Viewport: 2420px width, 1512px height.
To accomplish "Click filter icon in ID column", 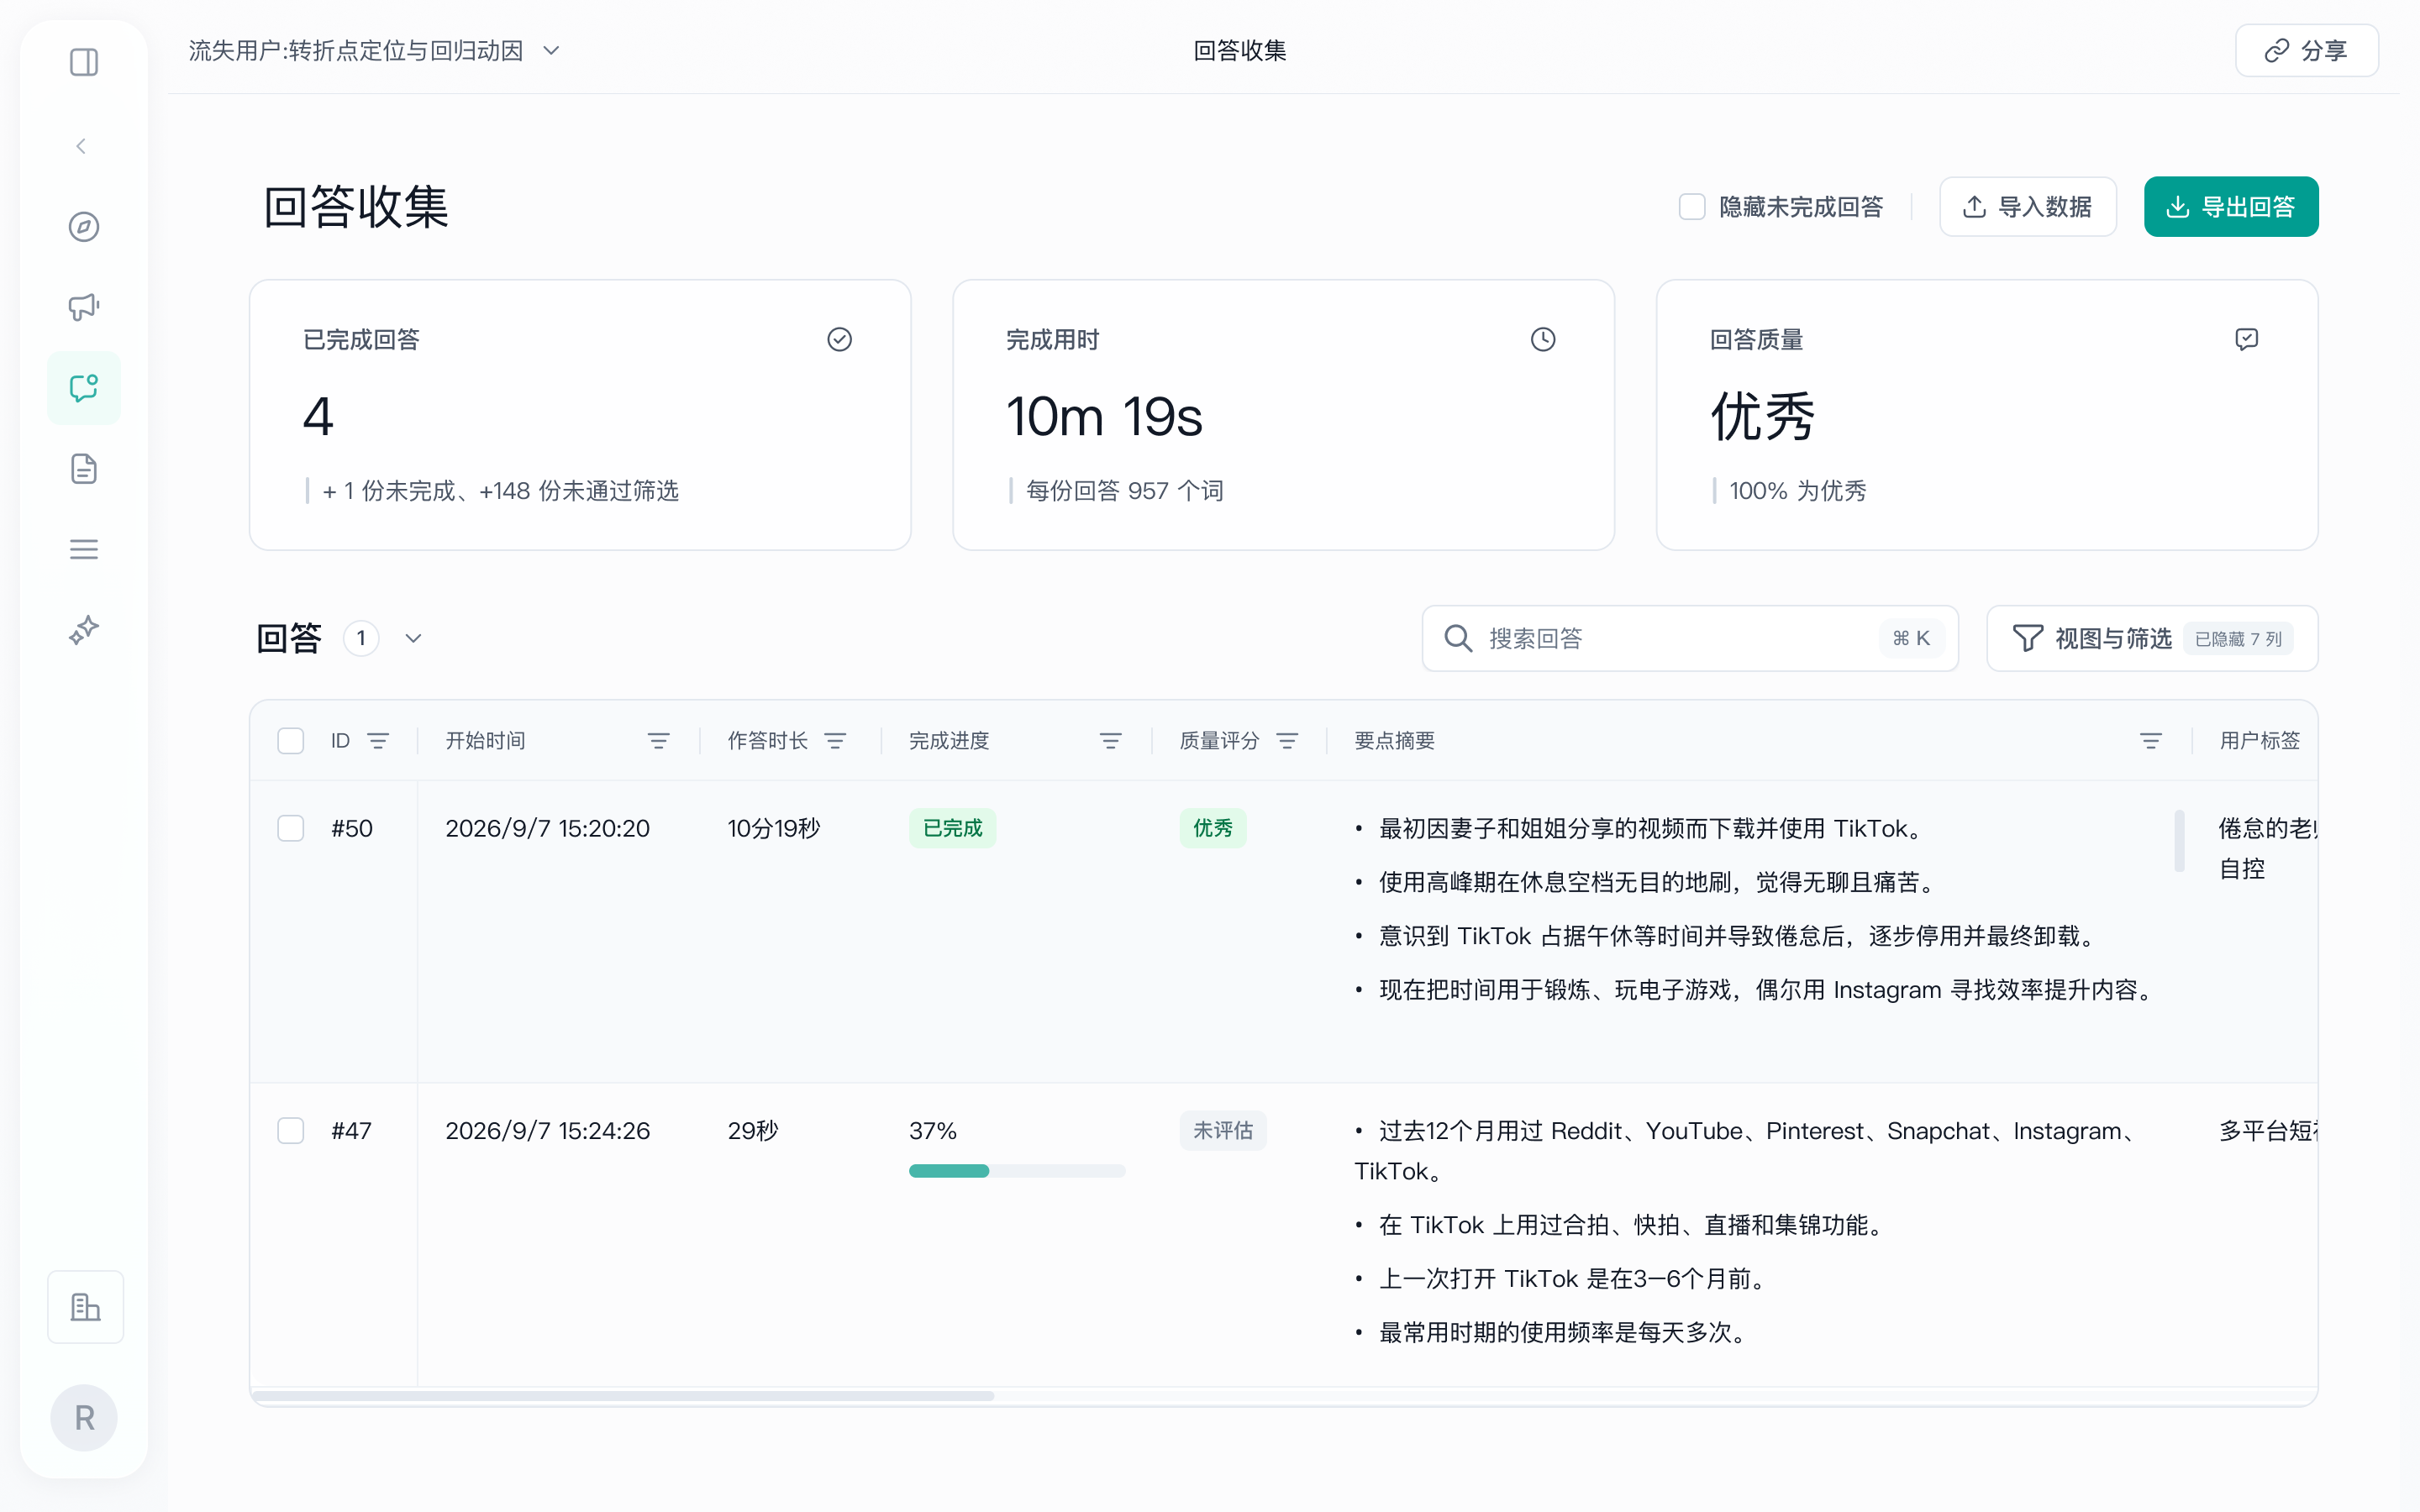I will pyautogui.click(x=378, y=741).
